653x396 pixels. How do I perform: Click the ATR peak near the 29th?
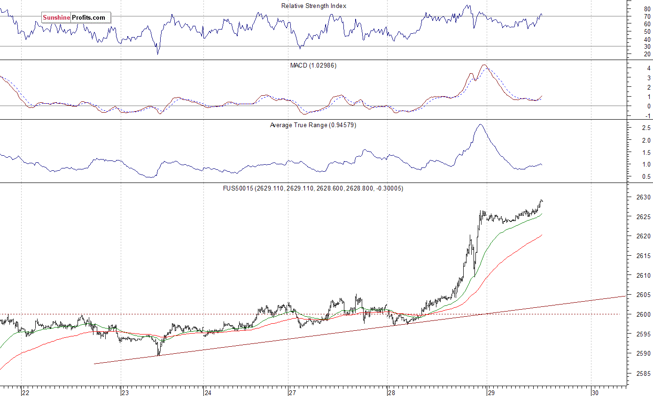480,124
